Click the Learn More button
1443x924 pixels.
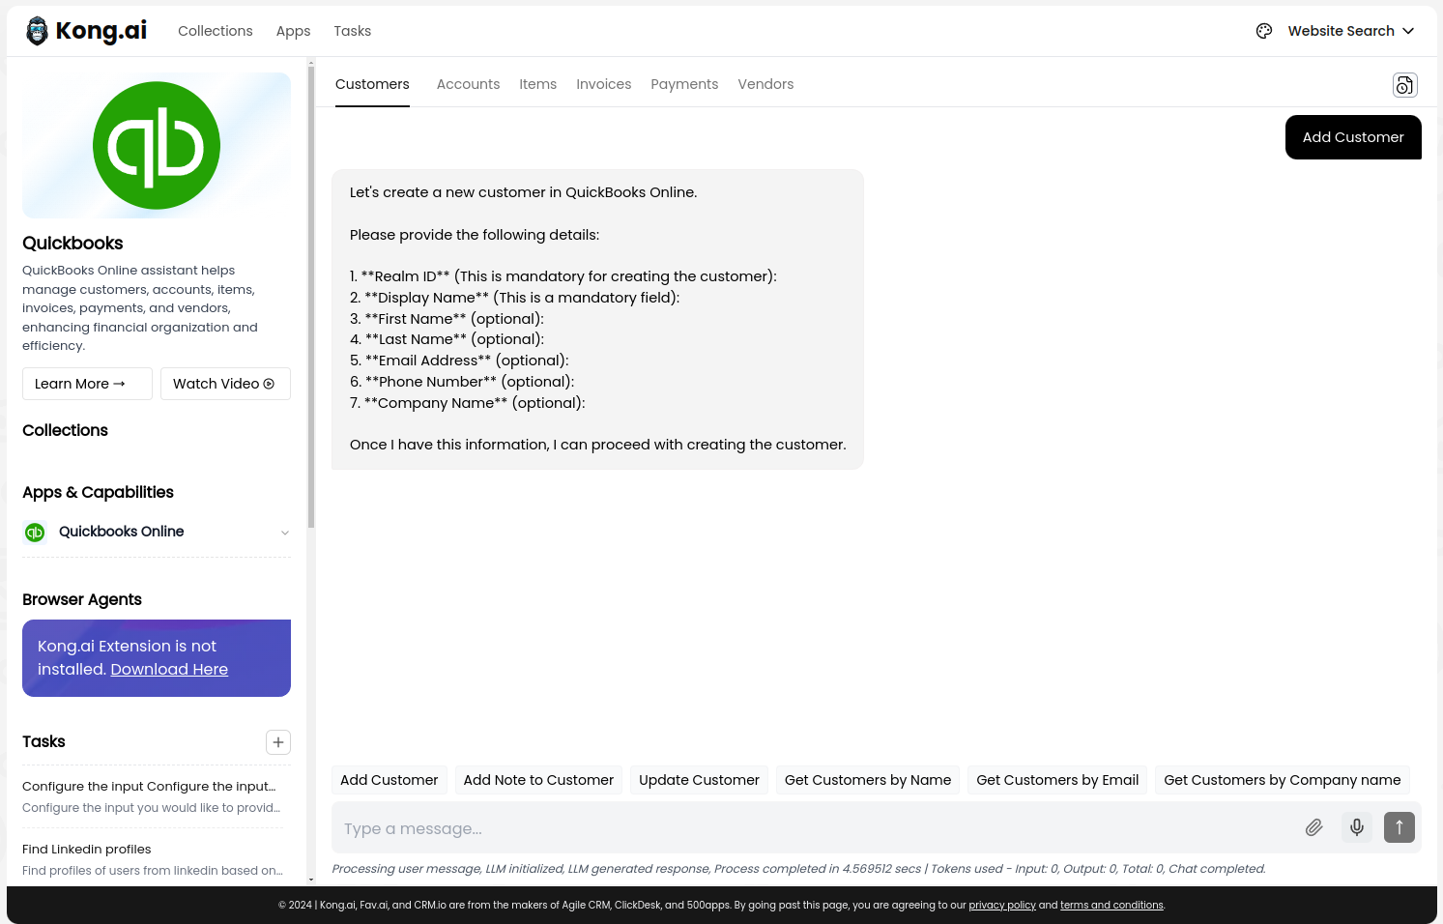[x=87, y=384]
